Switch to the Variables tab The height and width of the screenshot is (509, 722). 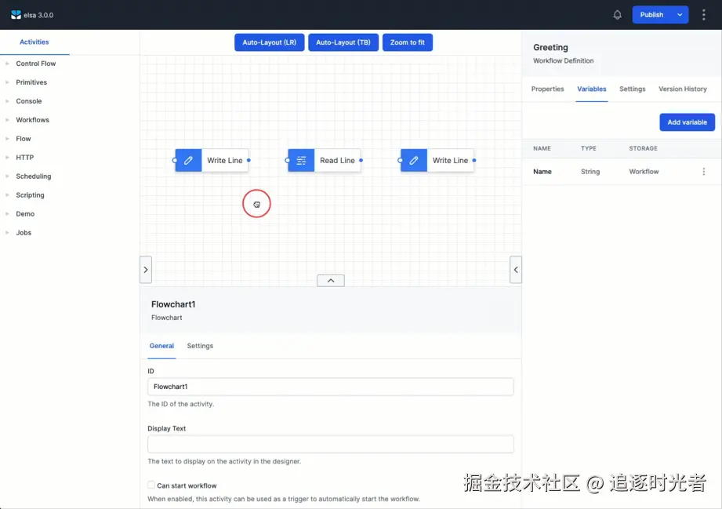[x=592, y=89]
